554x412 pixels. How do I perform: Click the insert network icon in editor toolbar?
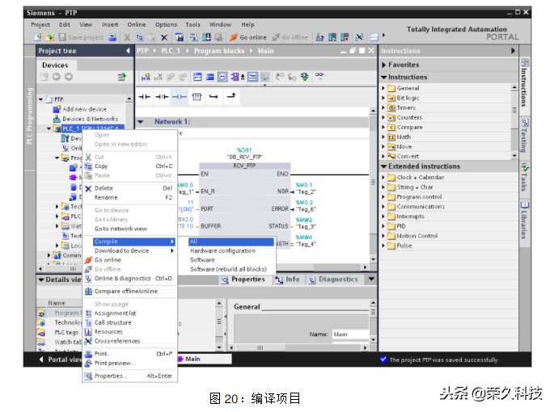tap(146, 77)
